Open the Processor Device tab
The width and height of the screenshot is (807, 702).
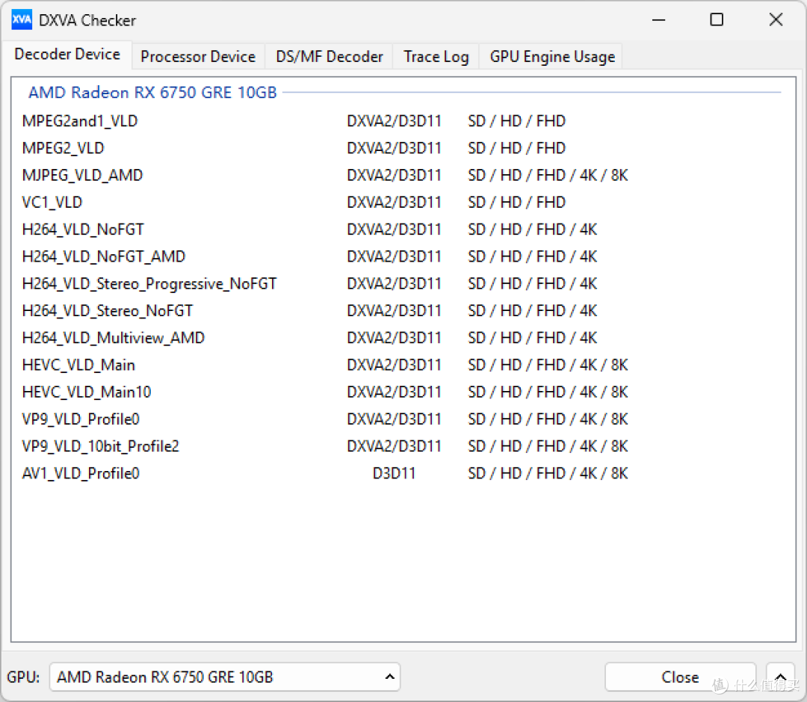[x=198, y=57]
